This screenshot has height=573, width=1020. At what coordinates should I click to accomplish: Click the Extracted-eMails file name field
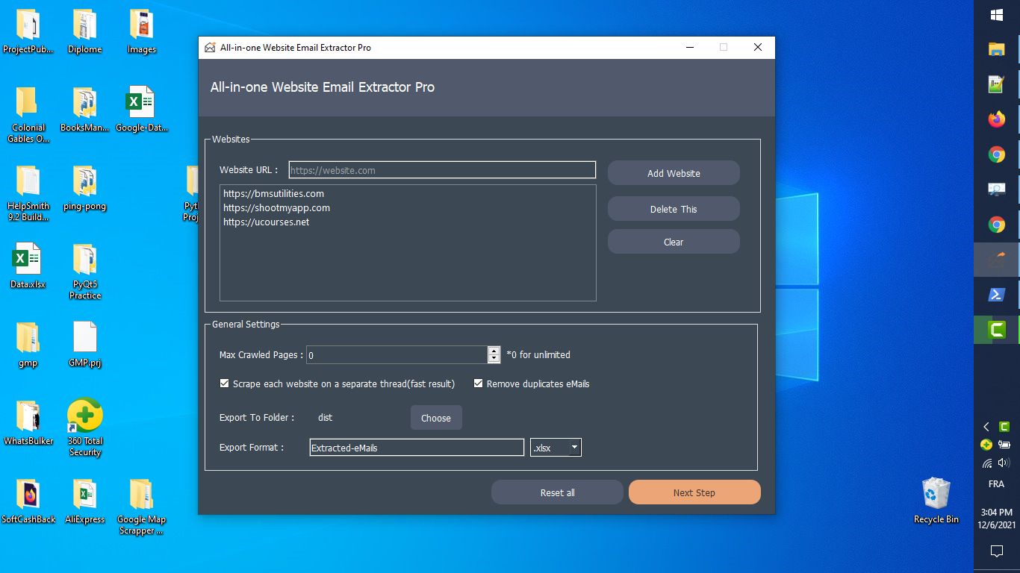tap(417, 448)
